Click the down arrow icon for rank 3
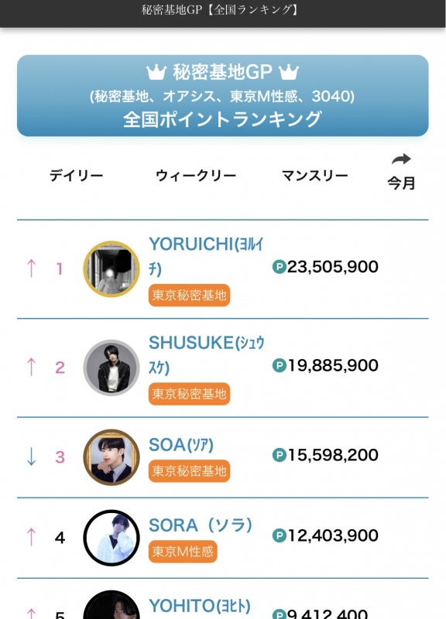Image resolution: width=446 pixels, height=619 pixels. [x=31, y=457]
